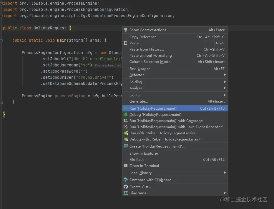Click the HolidayRequest class name in editor
This screenshot has height=209, width=274.
point(50,28)
